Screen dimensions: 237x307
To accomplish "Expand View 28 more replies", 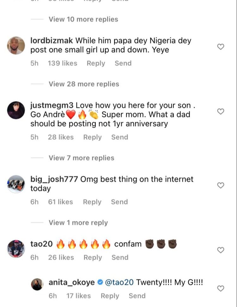I will coord(84,84).
